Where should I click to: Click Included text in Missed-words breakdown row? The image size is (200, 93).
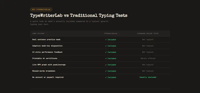[112, 71]
